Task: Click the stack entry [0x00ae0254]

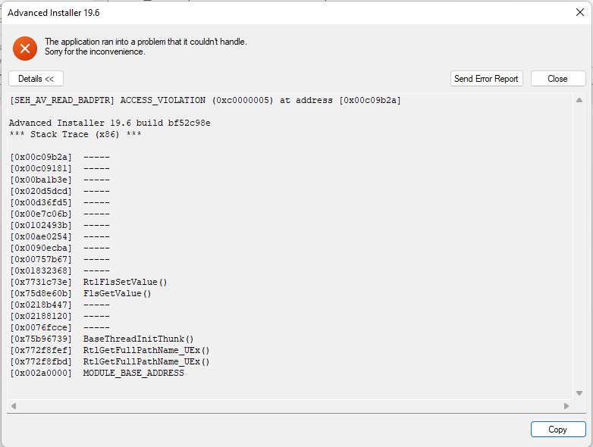Action: pos(59,236)
